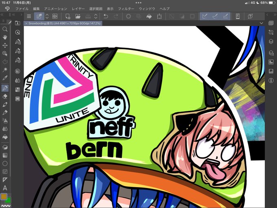This screenshot has width=277, height=208.
Task: Select the Fill bucket tool
Action: [5, 137]
